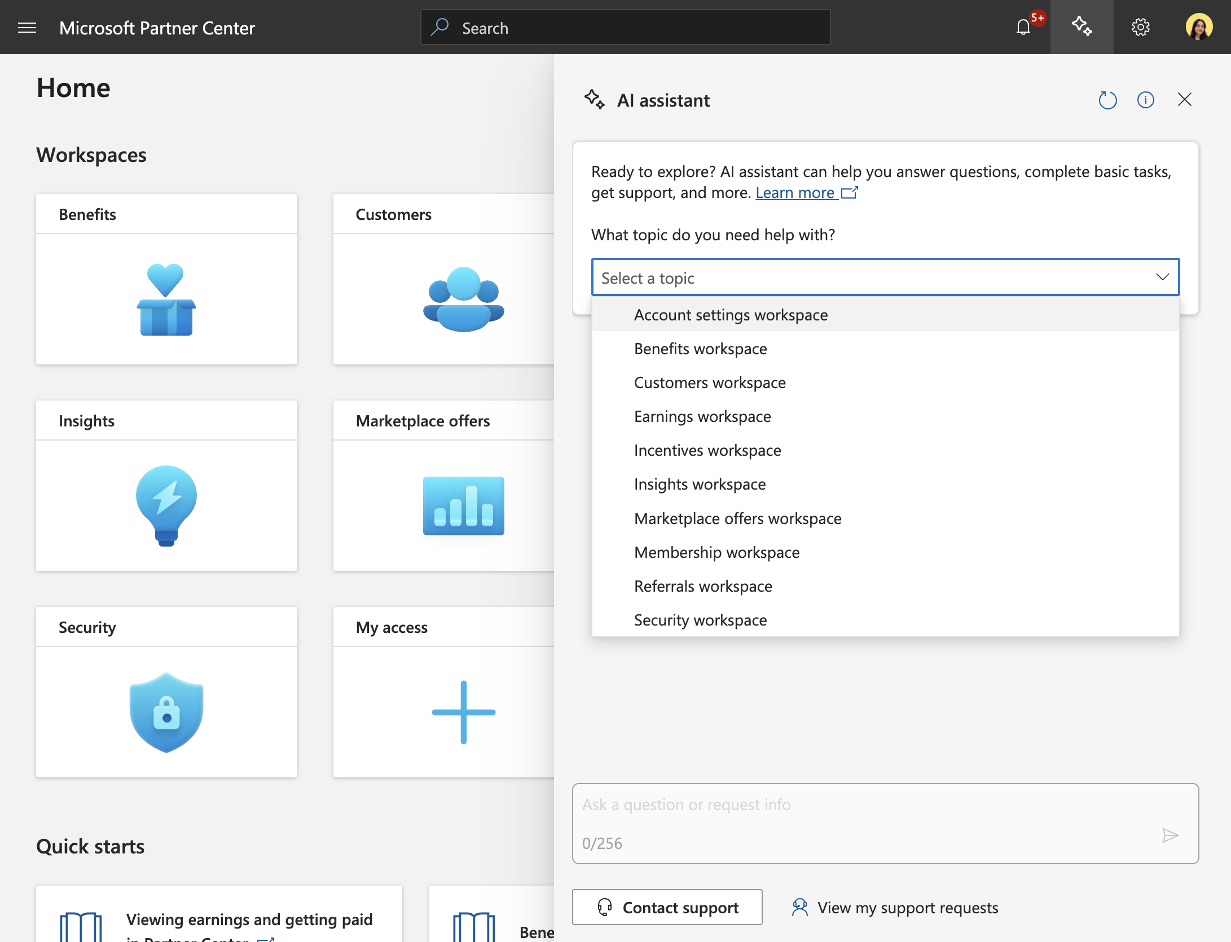Open AI assistant info icon
Image resolution: width=1231 pixels, height=942 pixels.
pos(1145,100)
